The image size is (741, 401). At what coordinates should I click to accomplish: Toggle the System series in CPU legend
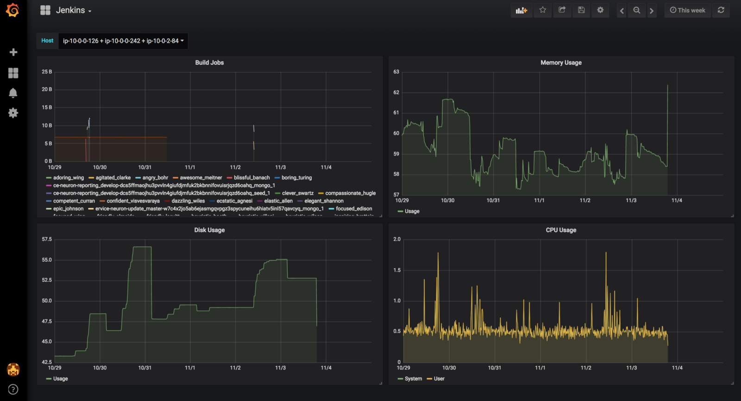pyautogui.click(x=413, y=379)
